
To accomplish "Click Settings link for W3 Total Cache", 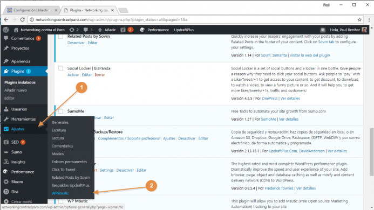I will point(107,170).
